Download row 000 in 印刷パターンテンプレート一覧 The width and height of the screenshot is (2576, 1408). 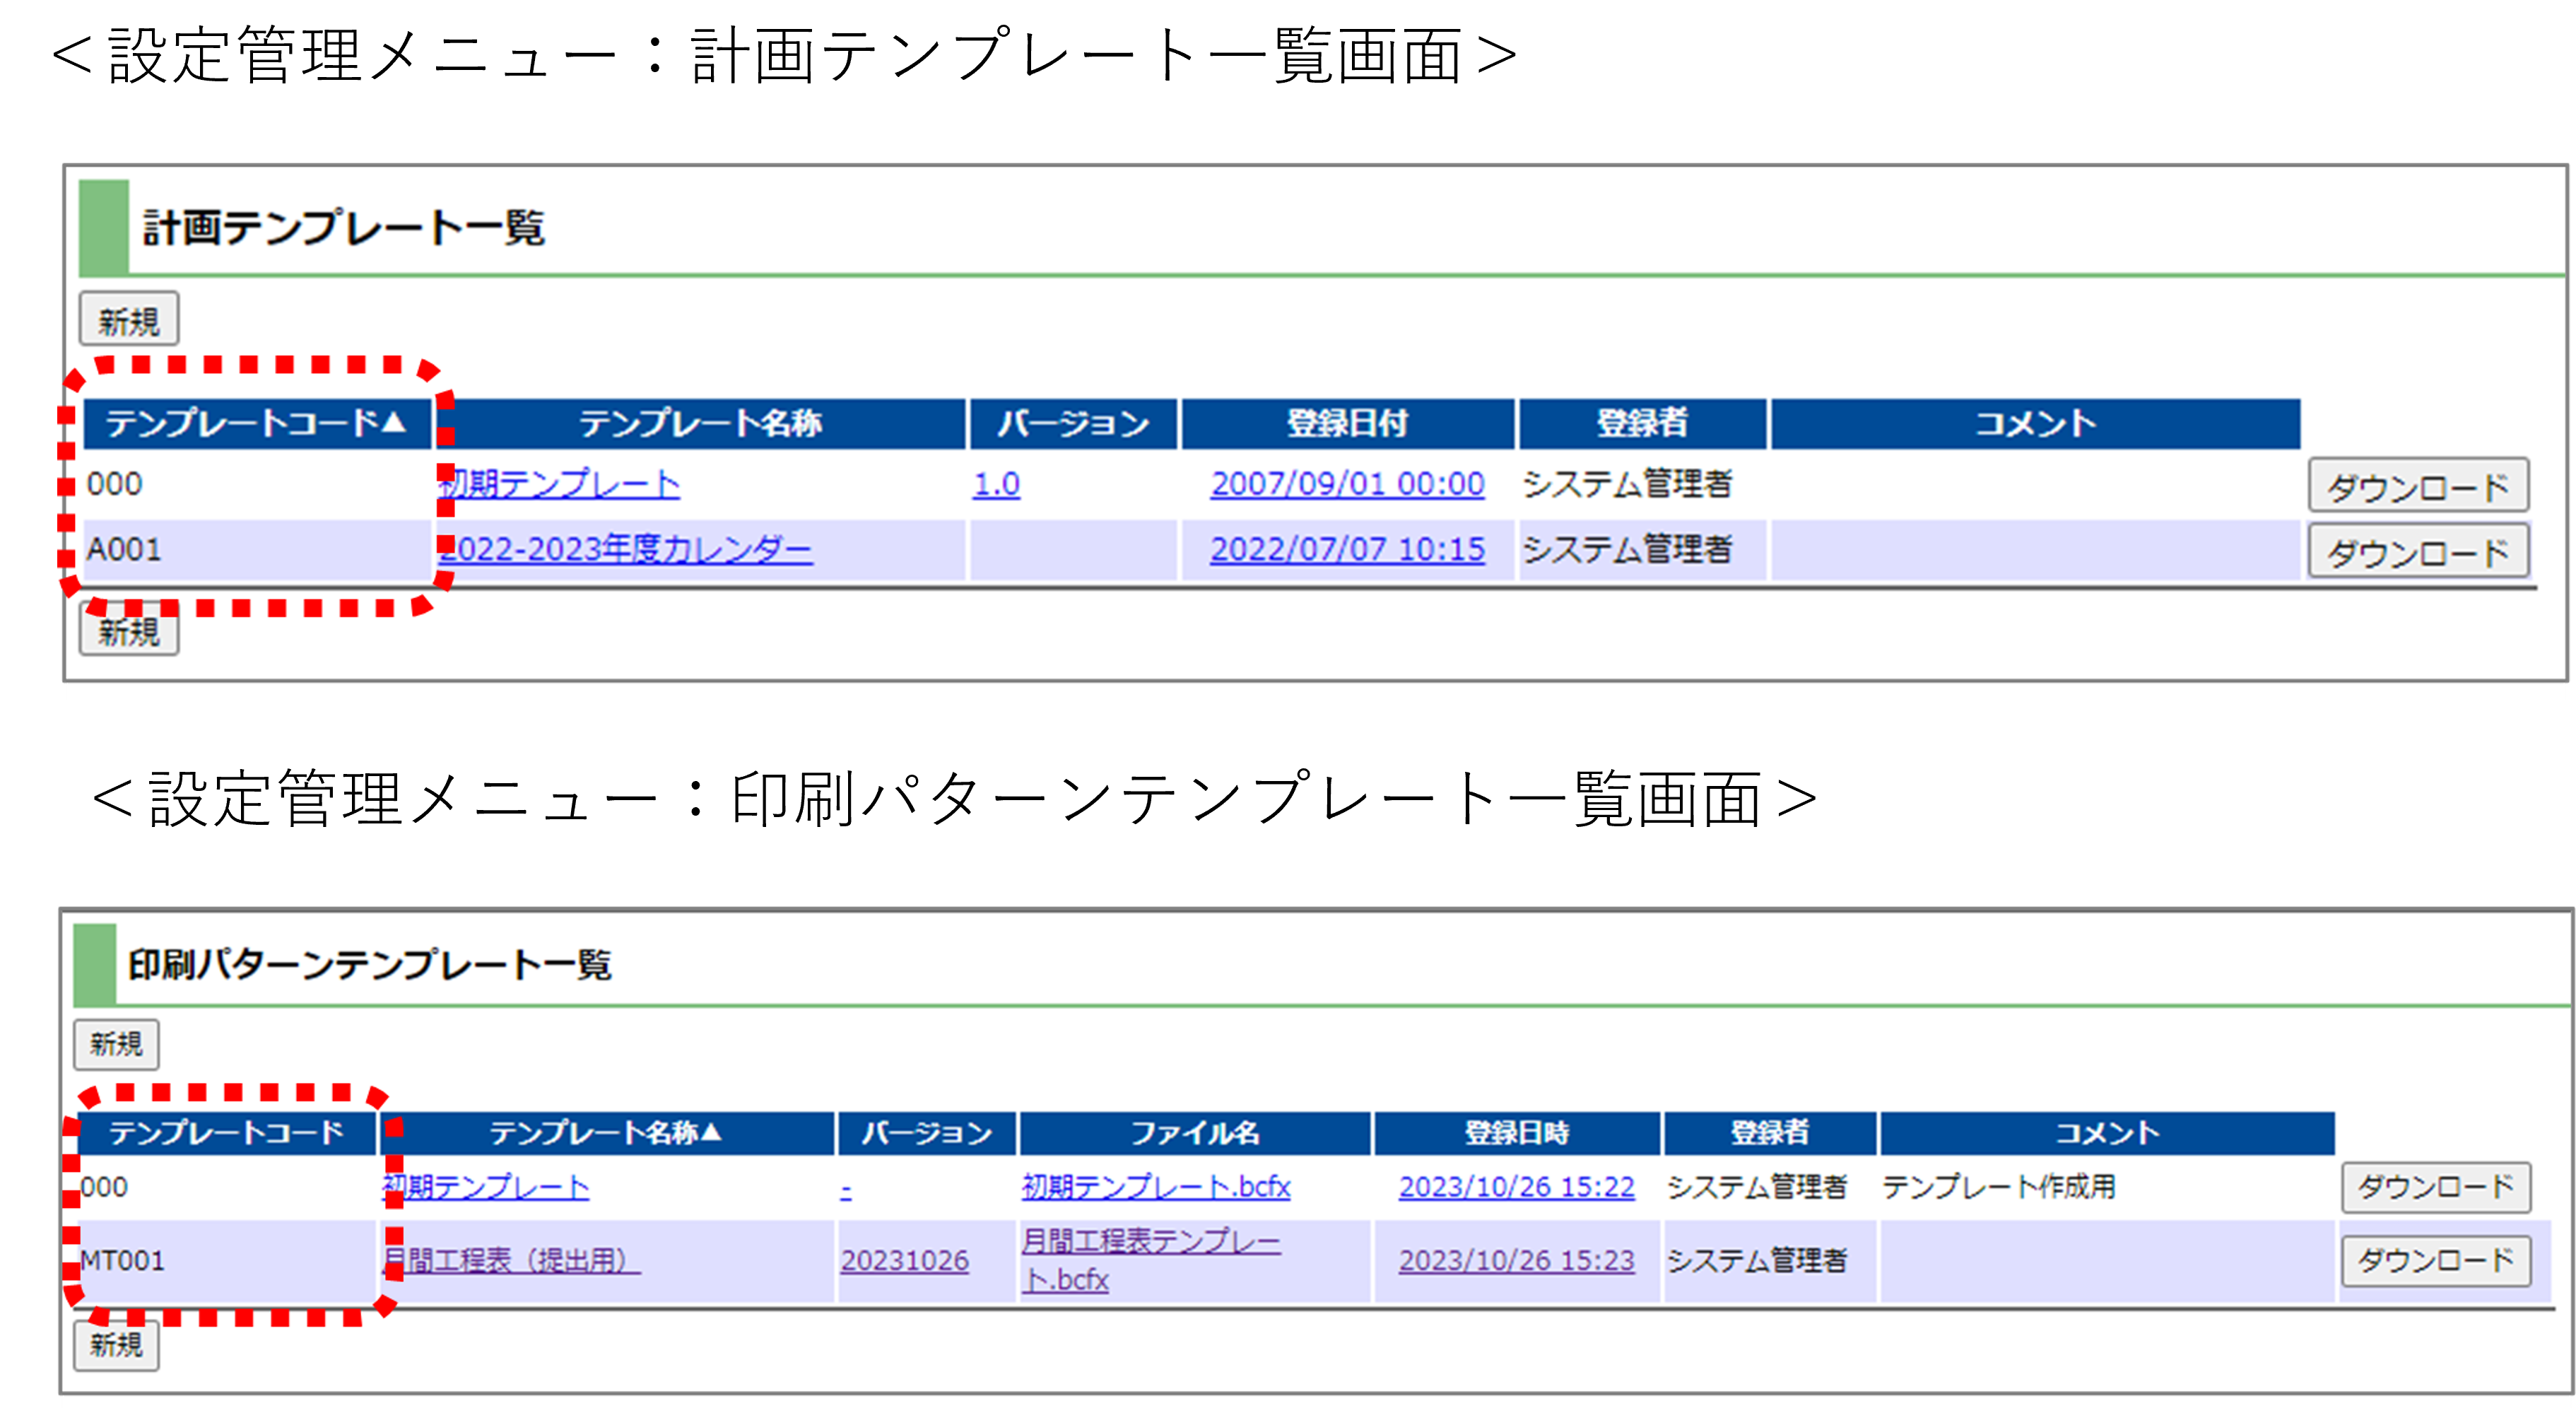click(2436, 1187)
